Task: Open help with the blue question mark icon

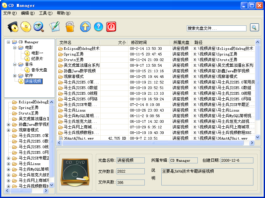Action: [x=98, y=27]
